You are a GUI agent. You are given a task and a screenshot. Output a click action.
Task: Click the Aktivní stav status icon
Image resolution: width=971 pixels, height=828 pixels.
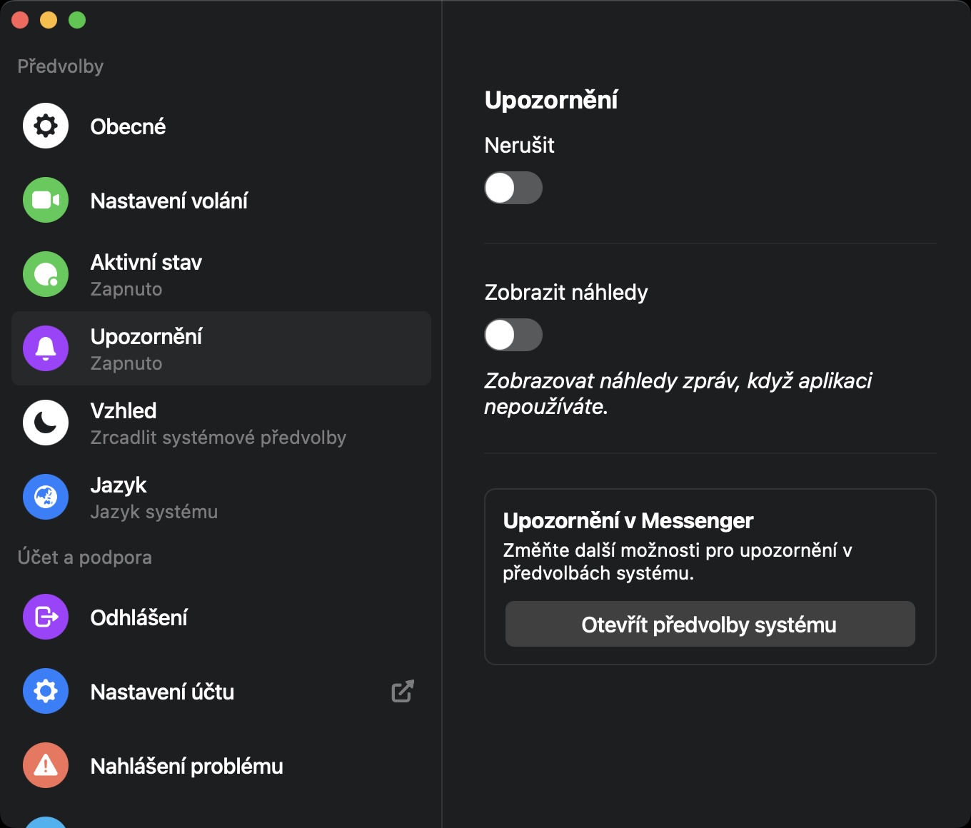(x=46, y=274)
